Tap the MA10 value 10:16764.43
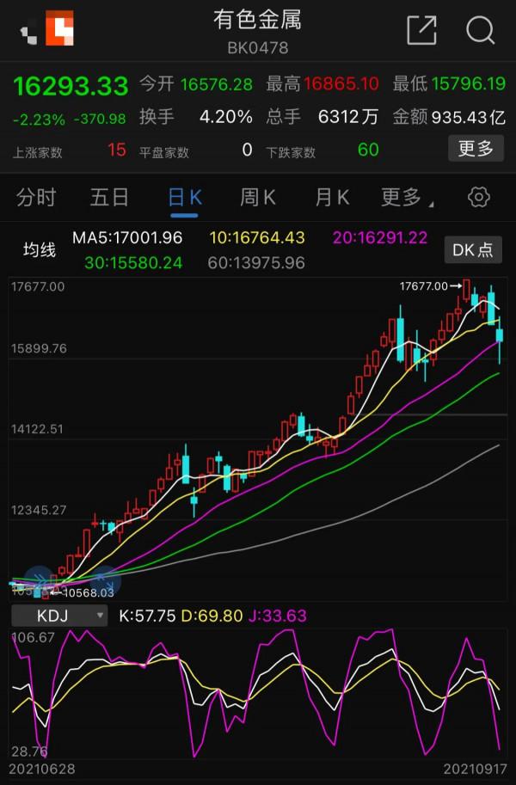 (257, 237)
